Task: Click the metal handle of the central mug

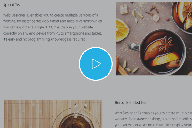Action: pos(134,46)
